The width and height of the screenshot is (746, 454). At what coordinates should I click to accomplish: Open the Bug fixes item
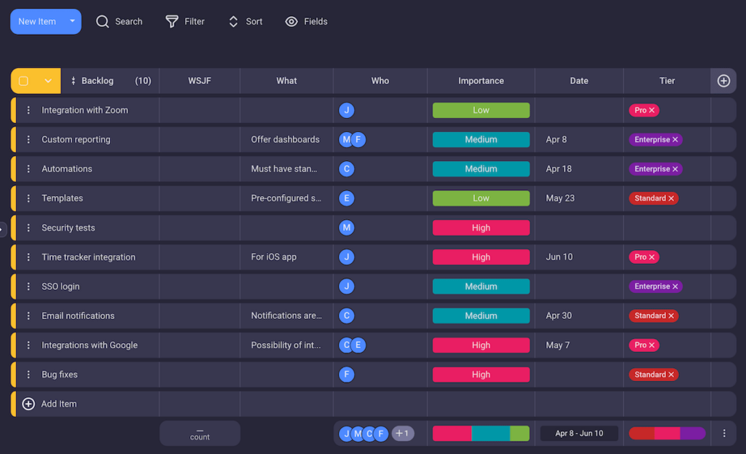[60, 375]
